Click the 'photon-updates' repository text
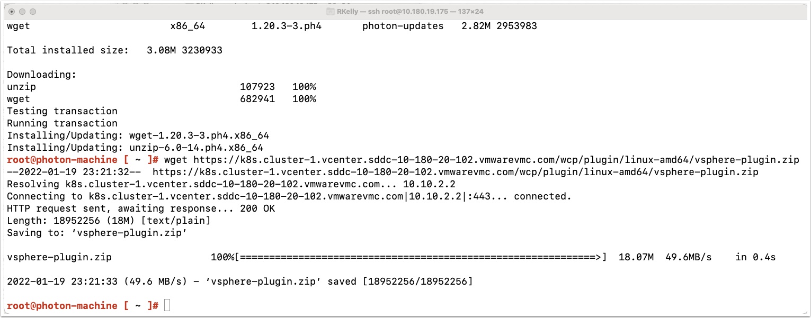811x318 pixels. coord(403,26)
